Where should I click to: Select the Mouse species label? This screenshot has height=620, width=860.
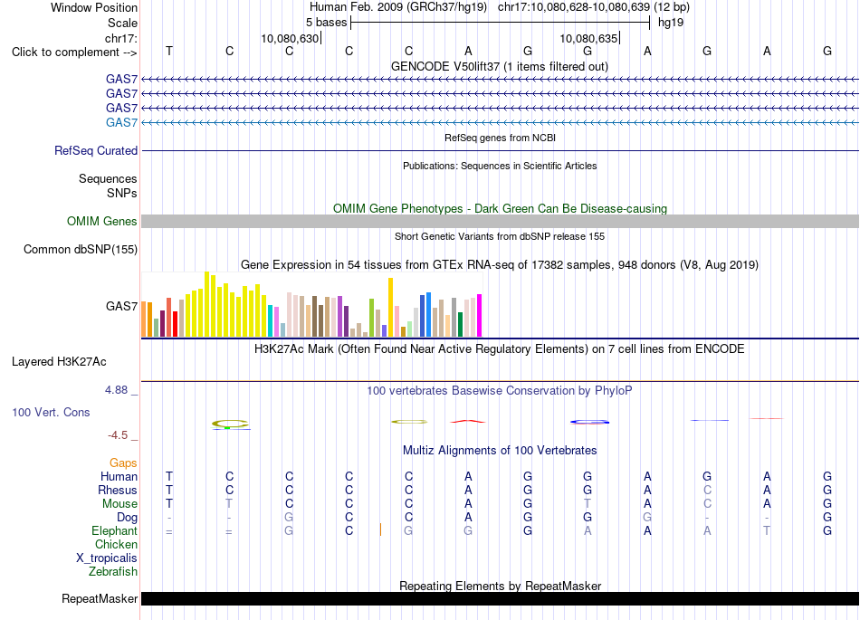(119, 504)
